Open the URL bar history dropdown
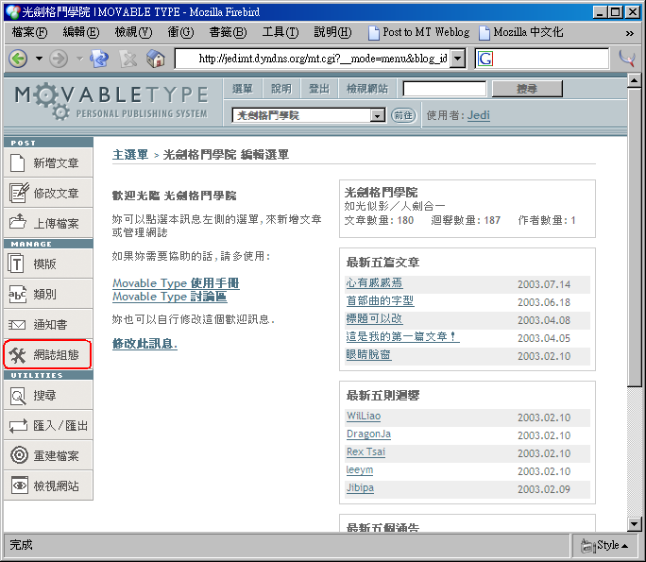The image size is (646, 562). click(x=457, y=59)
